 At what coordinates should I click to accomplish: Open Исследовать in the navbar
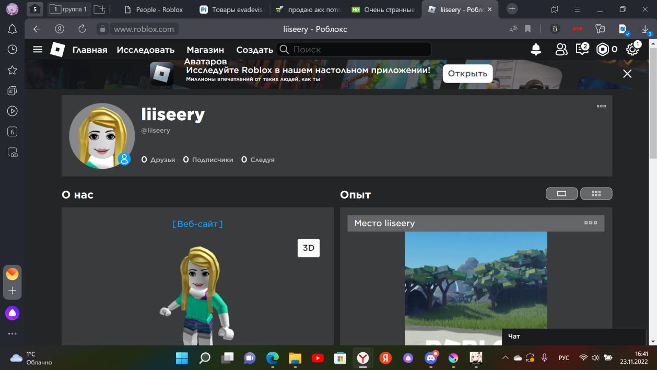(146, 50)
